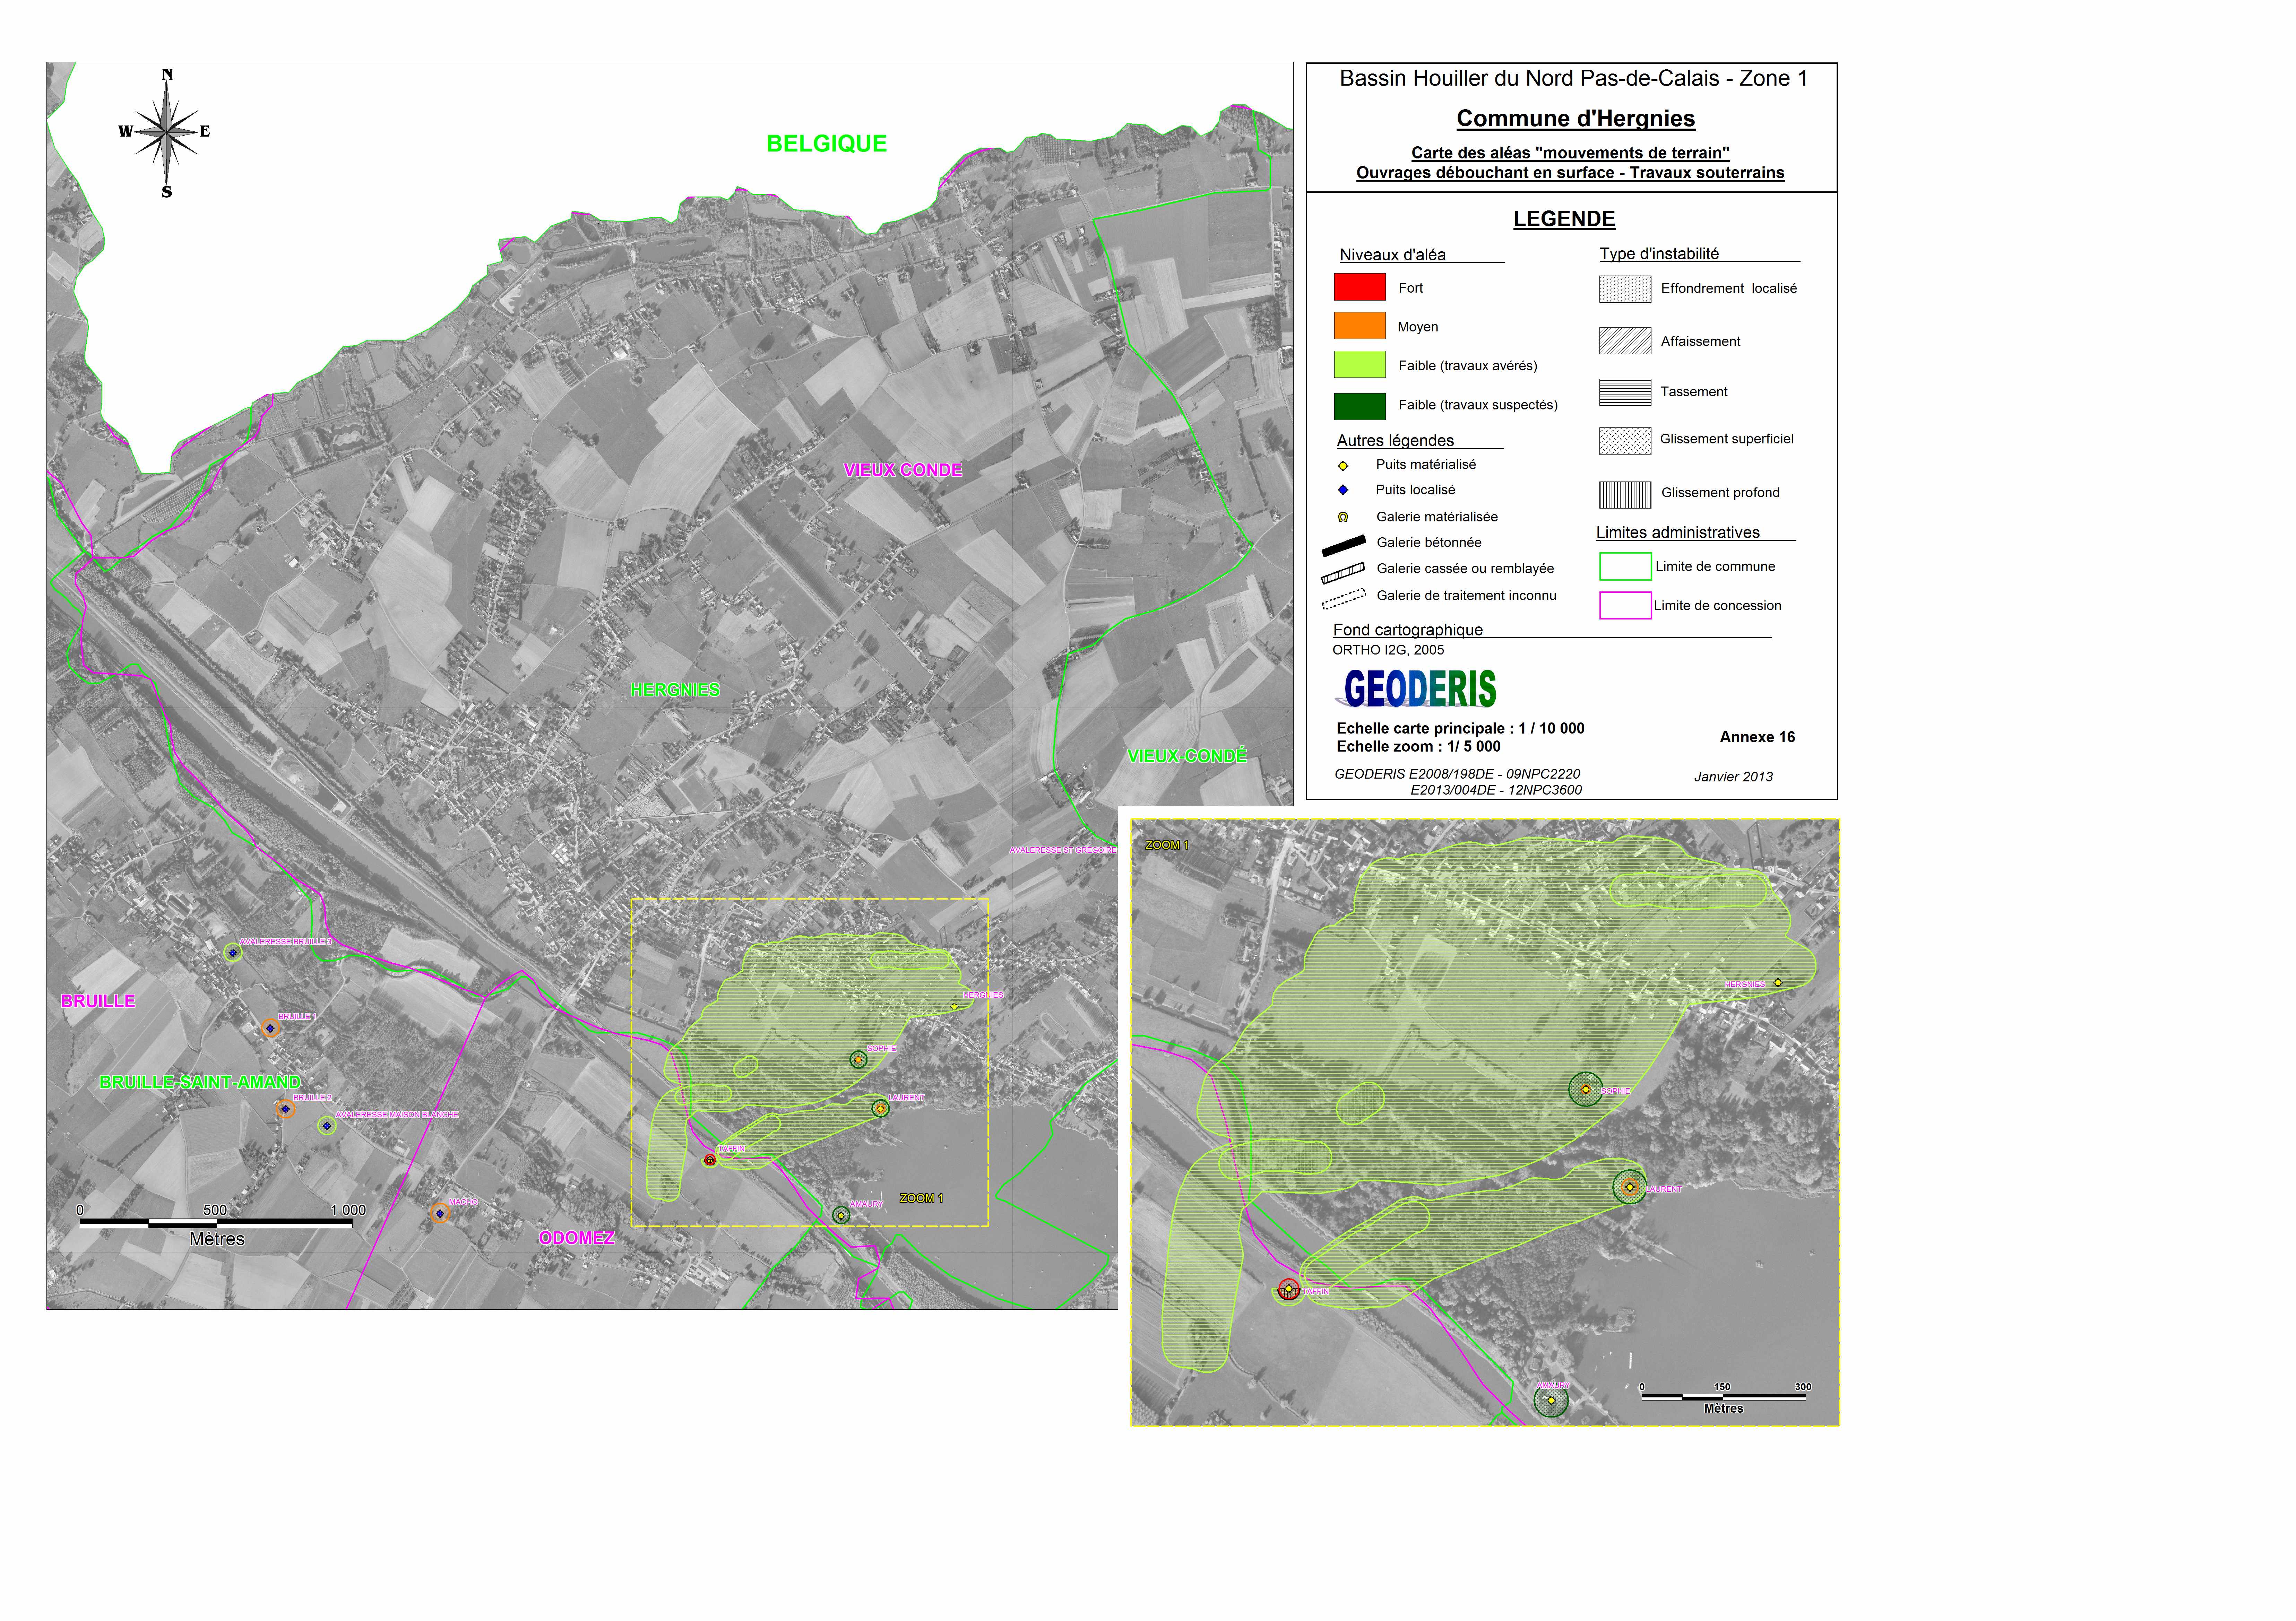
Task: Click the HERGNIES well marker in ZOOM 1 inset
Action: tap(1778, 983)
